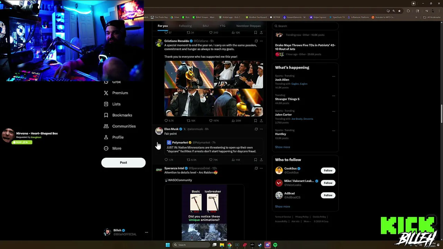Share Elon Musk's post
The width and height of the screenshot is (443, 249).
[x=261, y=160]
